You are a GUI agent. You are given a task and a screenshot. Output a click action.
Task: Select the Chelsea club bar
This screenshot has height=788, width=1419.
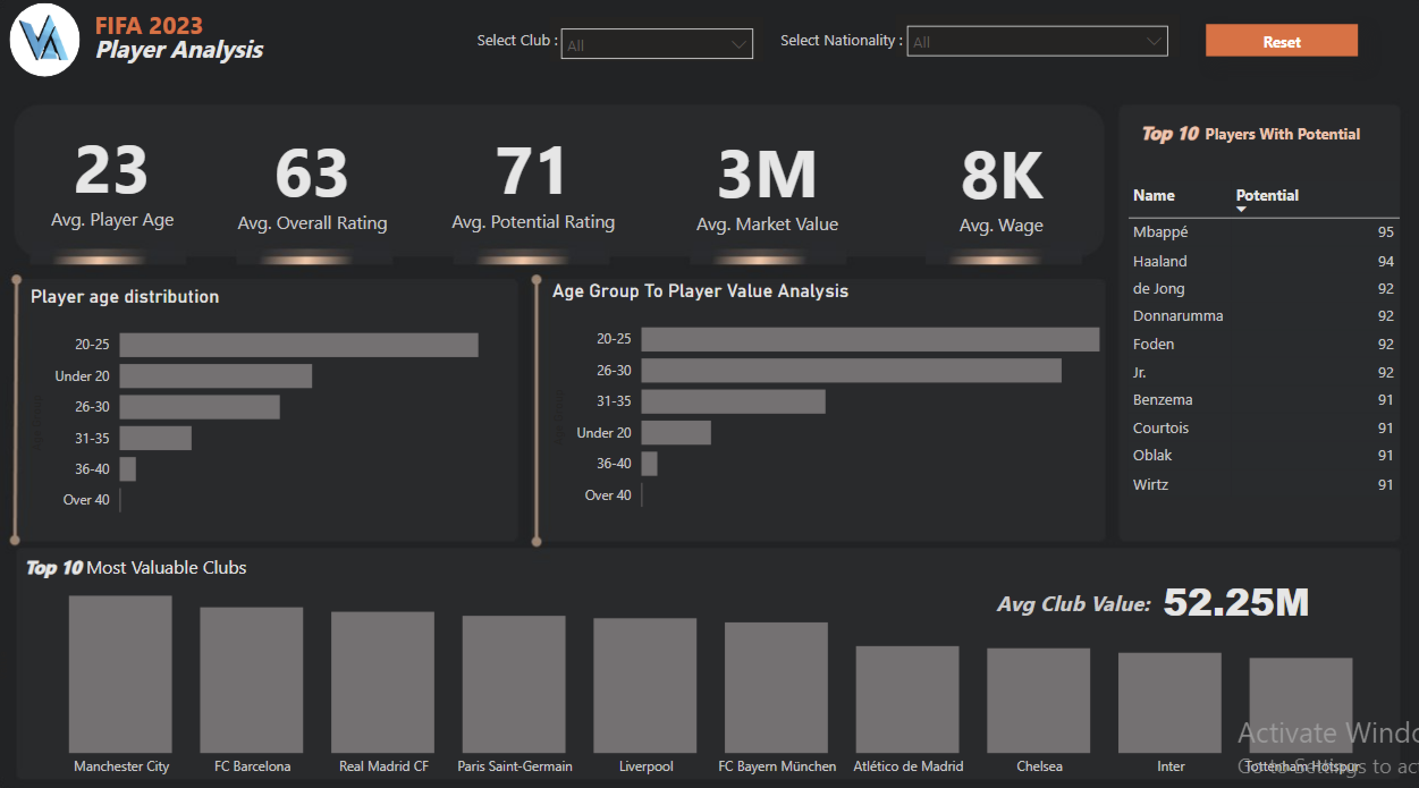(1038, 700)
